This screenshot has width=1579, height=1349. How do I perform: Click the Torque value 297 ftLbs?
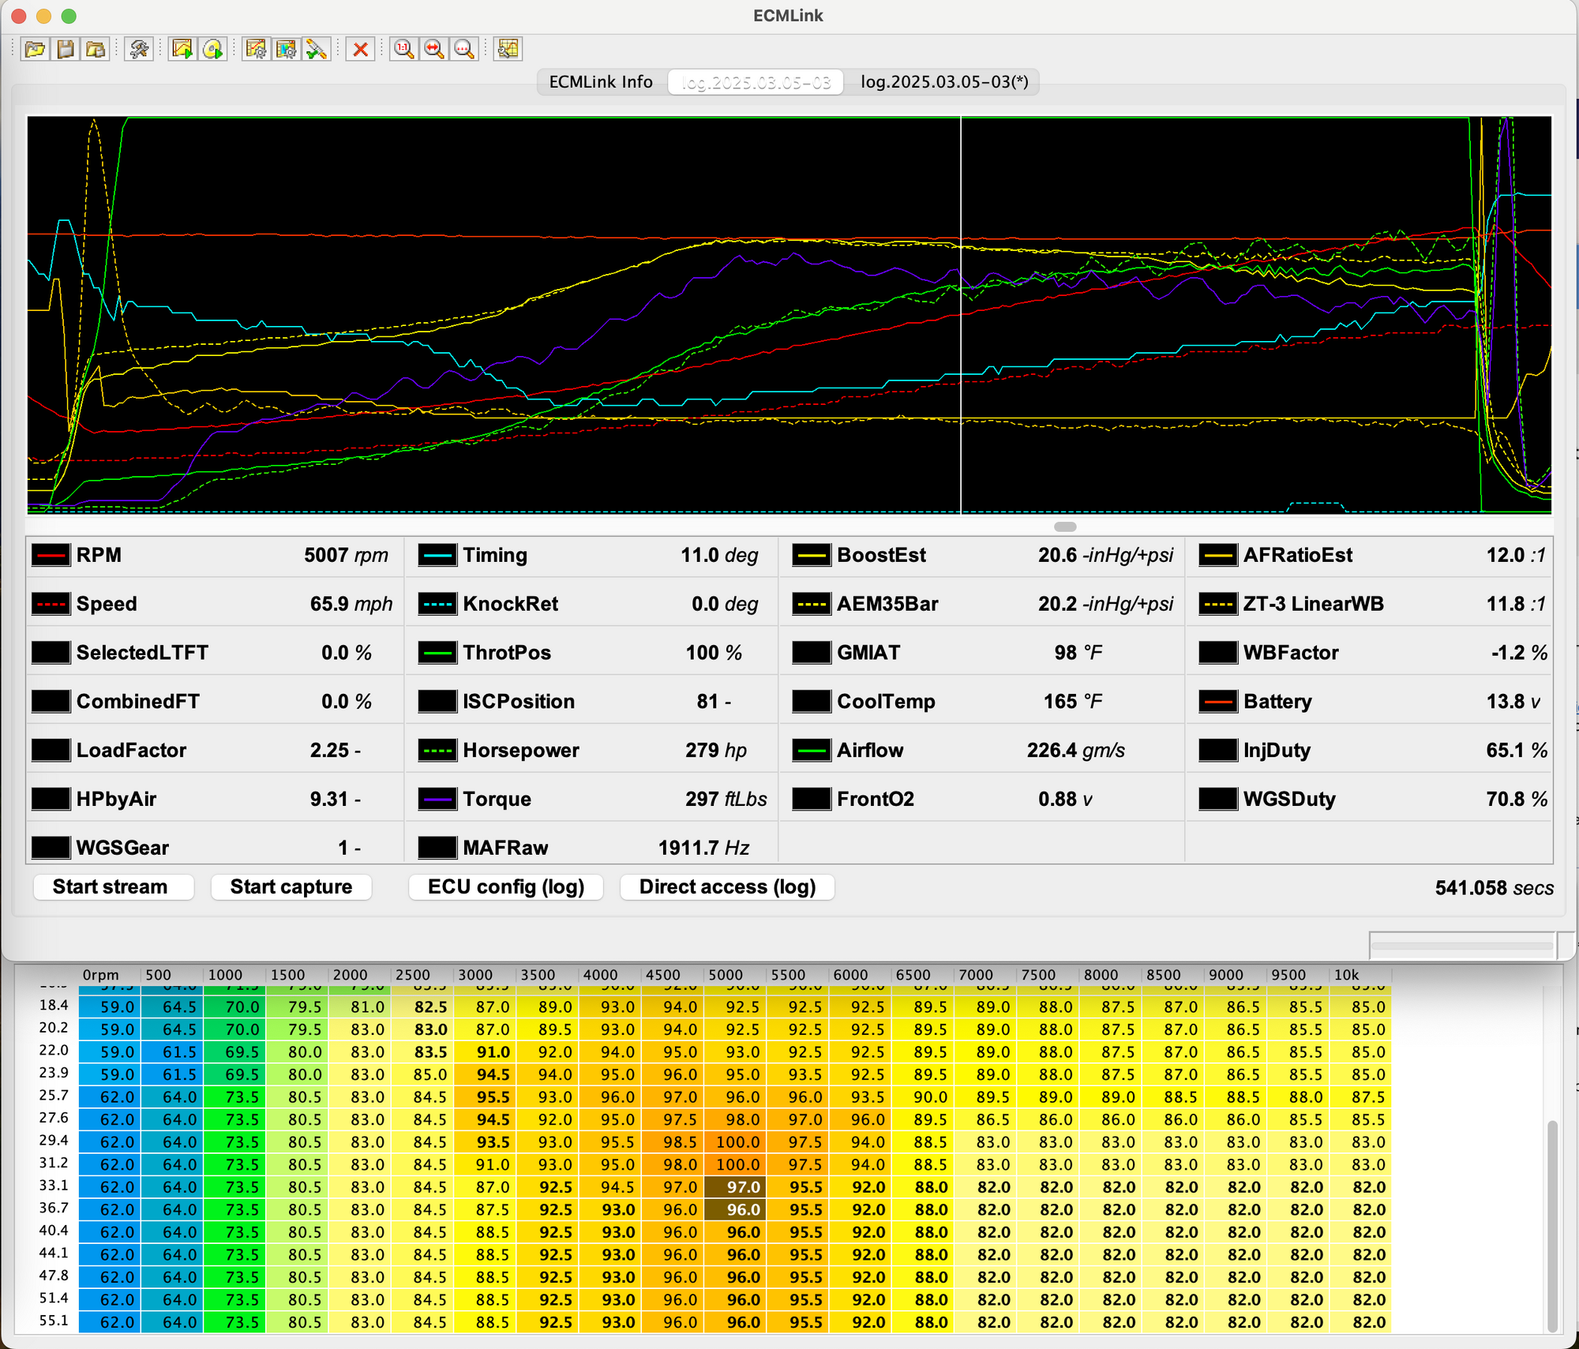(x=726, y=800)
